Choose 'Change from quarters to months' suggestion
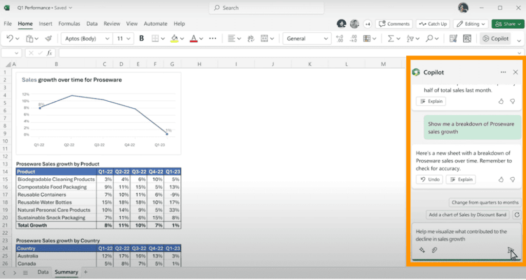Image resolution: width=526 pixels, height=280 pixels. [485, 202]
